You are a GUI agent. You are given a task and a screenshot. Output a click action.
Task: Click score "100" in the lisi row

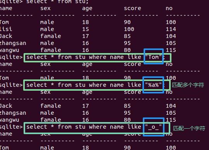[129, 29]
